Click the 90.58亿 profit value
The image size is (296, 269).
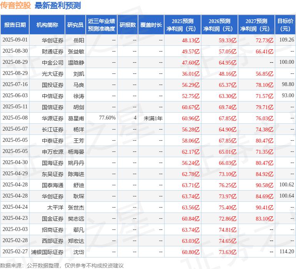coord(264,185)
